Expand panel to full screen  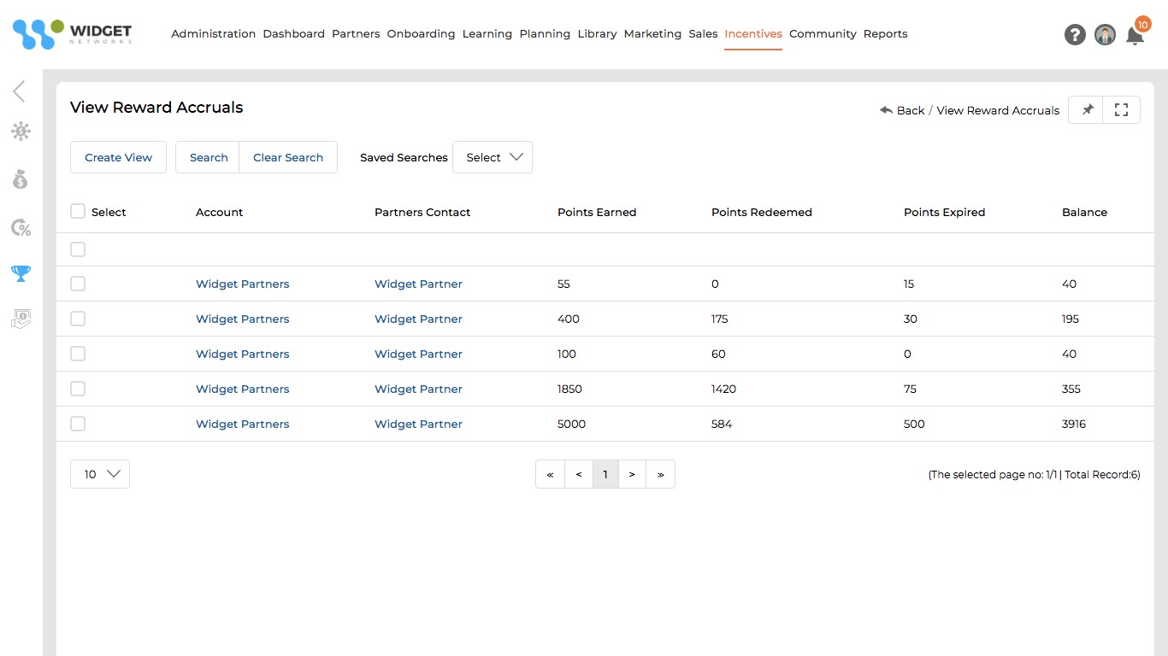[1122, 110]
